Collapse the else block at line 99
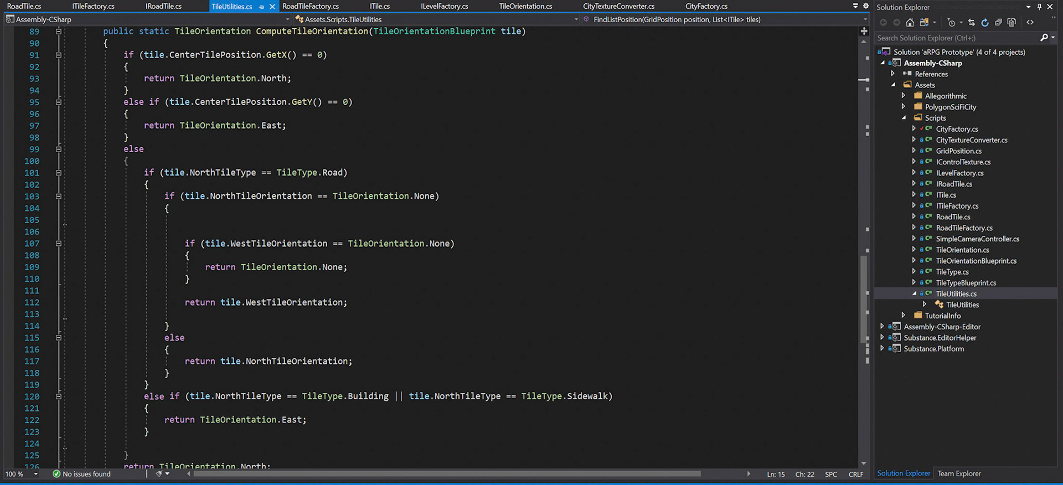Screen dimensions: 1063x485 pyautogui.click(x=58, y=149)
